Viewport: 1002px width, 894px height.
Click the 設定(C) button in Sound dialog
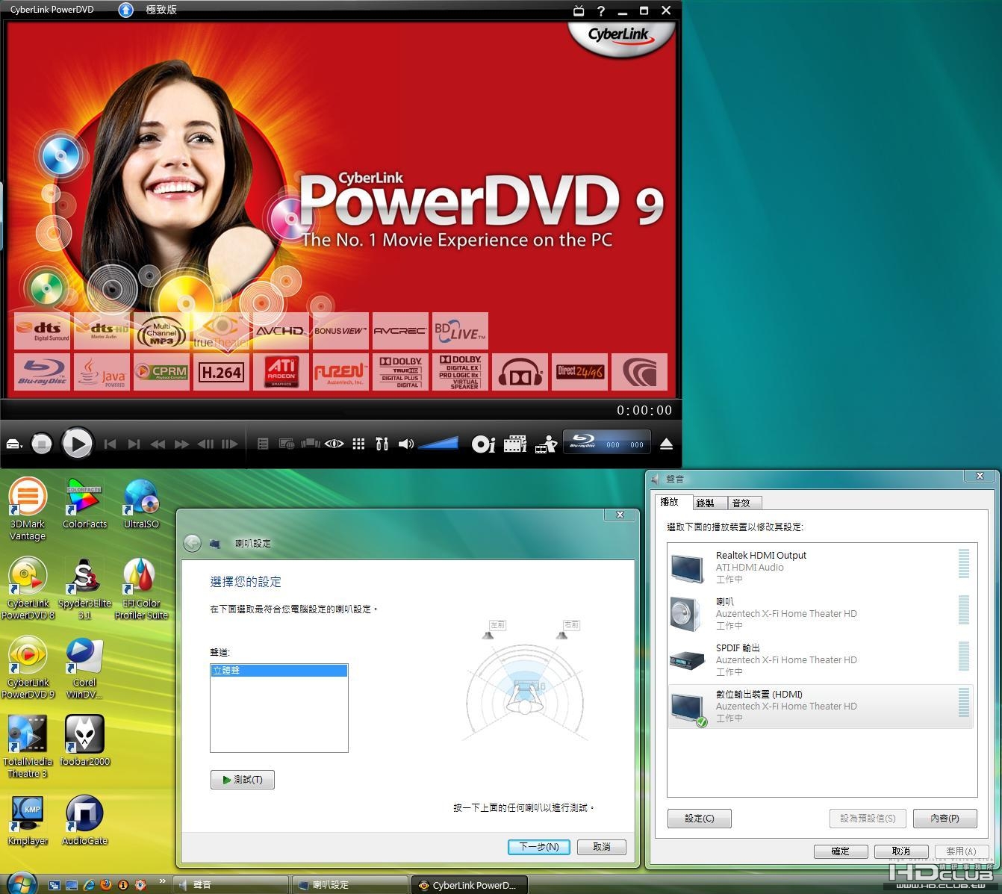click(700, 819)
